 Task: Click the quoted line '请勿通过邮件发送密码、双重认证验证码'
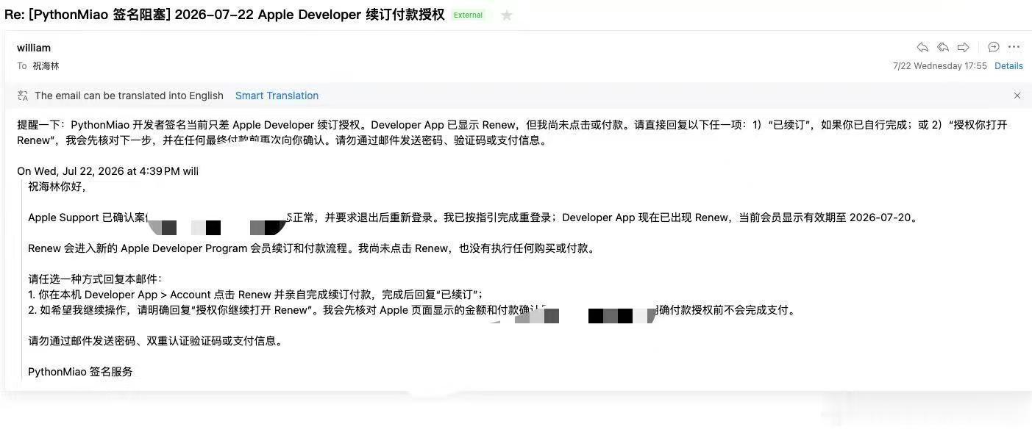155,341
